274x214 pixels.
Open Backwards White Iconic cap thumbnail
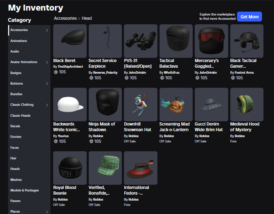70,104
